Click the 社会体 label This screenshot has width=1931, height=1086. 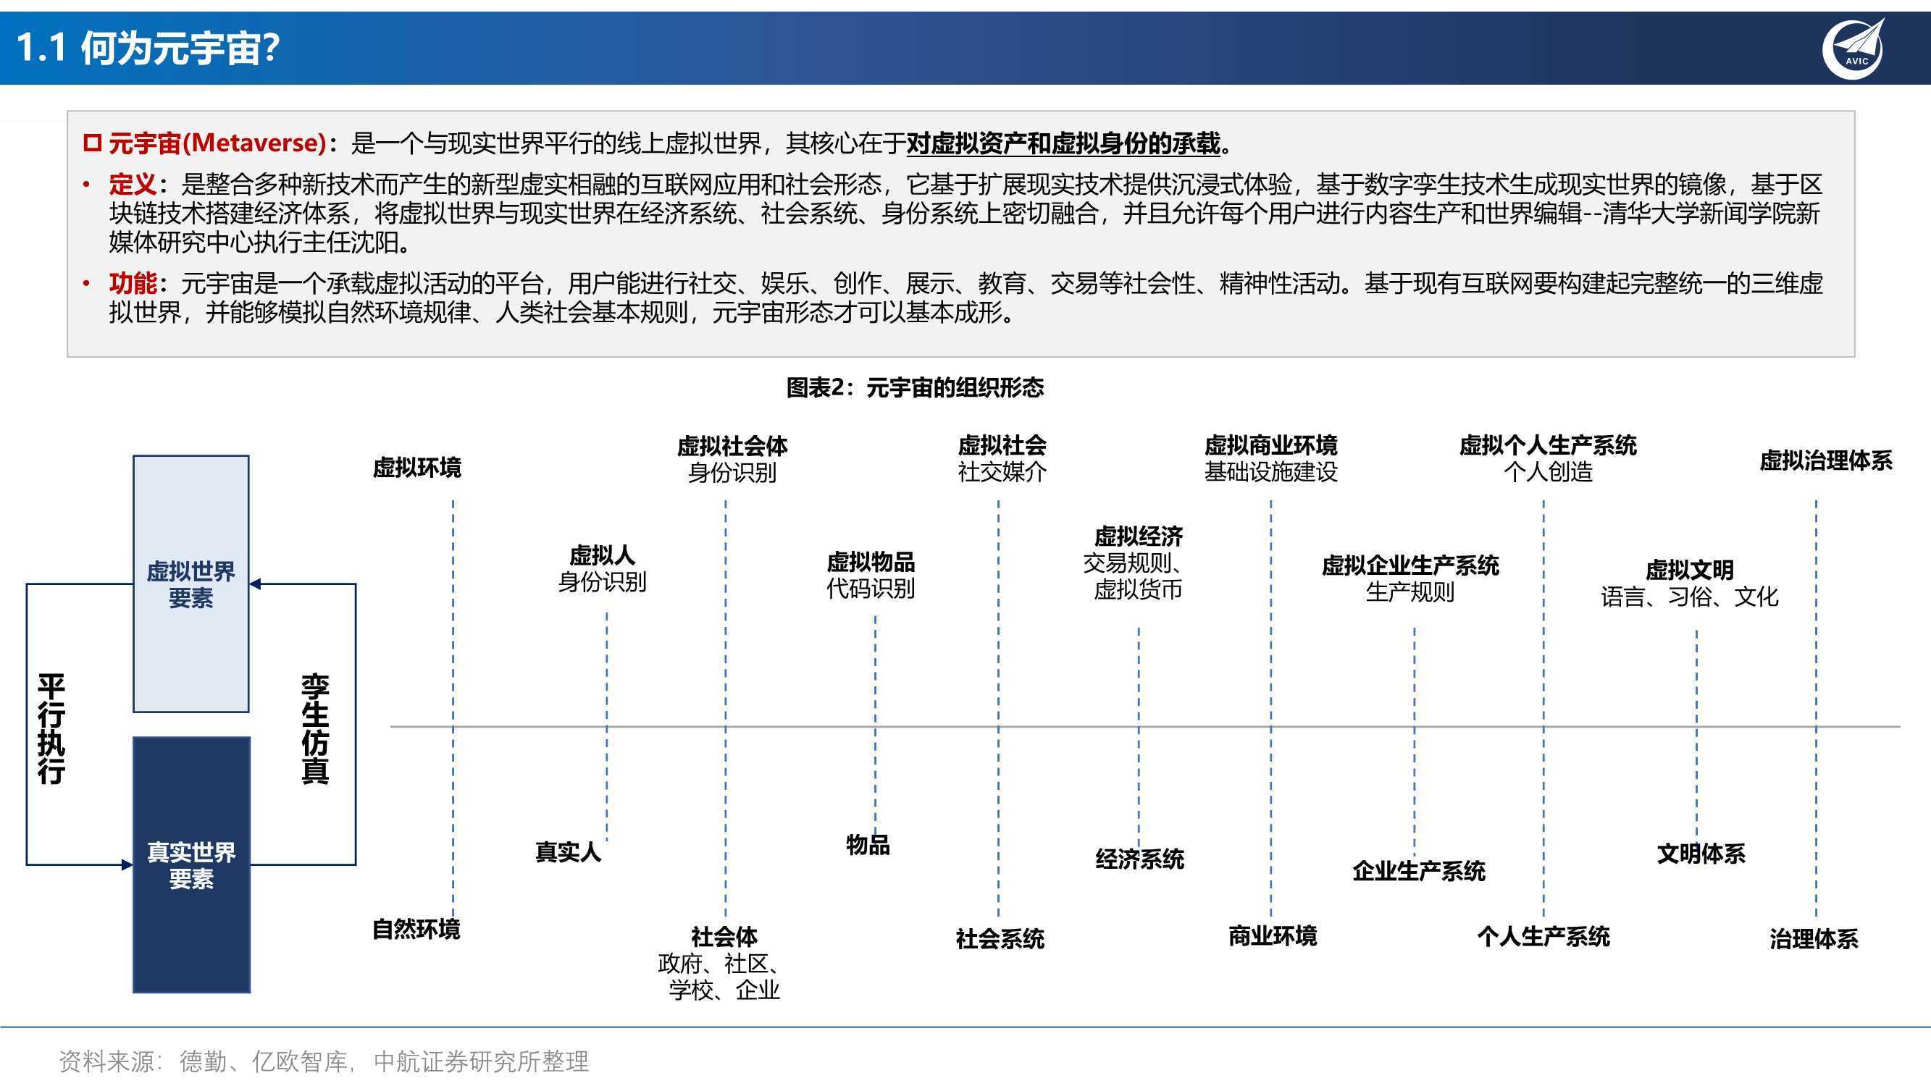724,936
